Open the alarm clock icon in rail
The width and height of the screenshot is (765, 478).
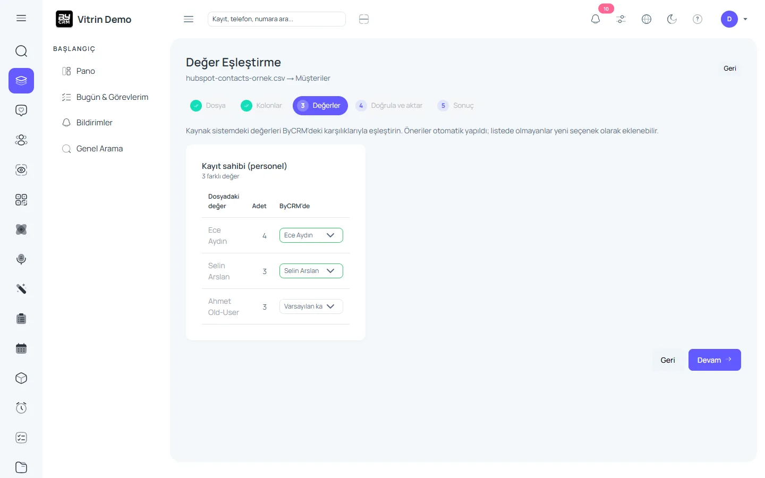coord(21,408)
